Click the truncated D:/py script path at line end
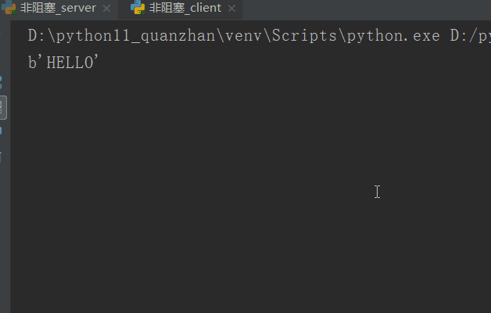The height and width of the screenshot is (313, 491). click(x=471, y=36)
